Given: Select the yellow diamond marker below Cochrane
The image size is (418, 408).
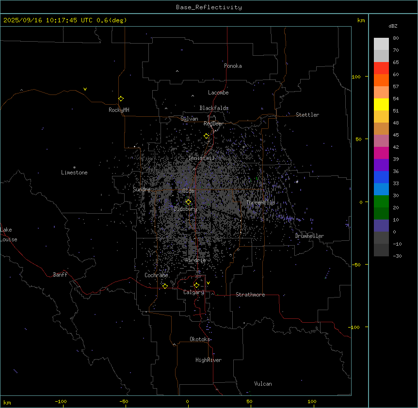Looking at the screenshot, I should click(x=165, y=286).
